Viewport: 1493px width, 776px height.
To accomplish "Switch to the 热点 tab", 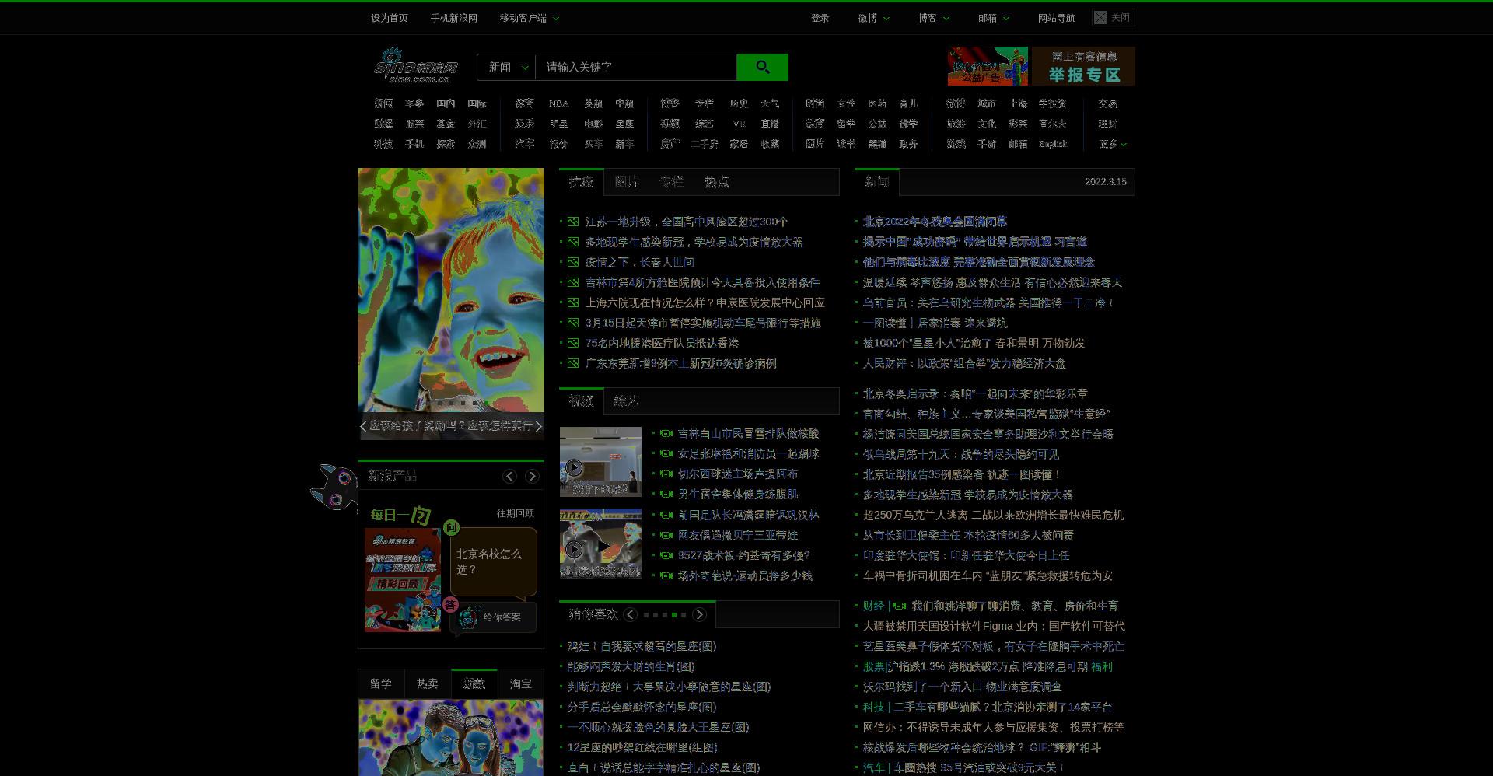I will click(716, 182).
